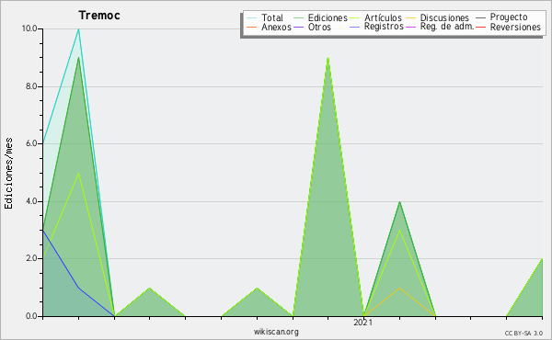Viewport: 552px width, 340px height.
Task: Click the '2.0' y-axis tick label
Action: (x=31, y=258)
